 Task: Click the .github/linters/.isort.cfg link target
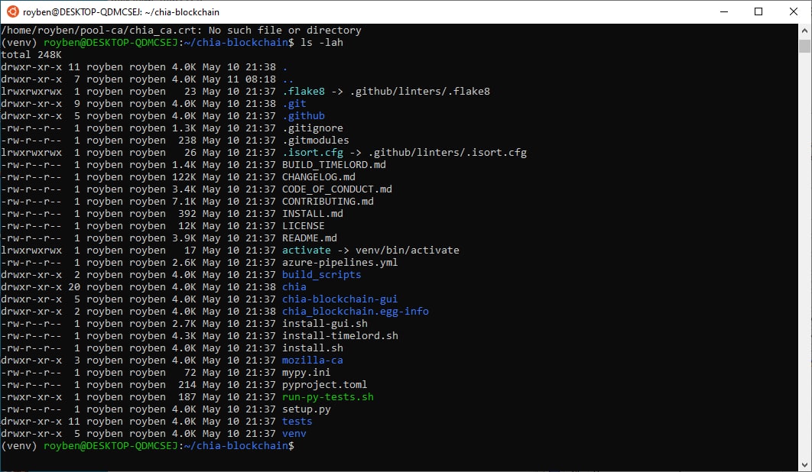[x=447, y=153]
